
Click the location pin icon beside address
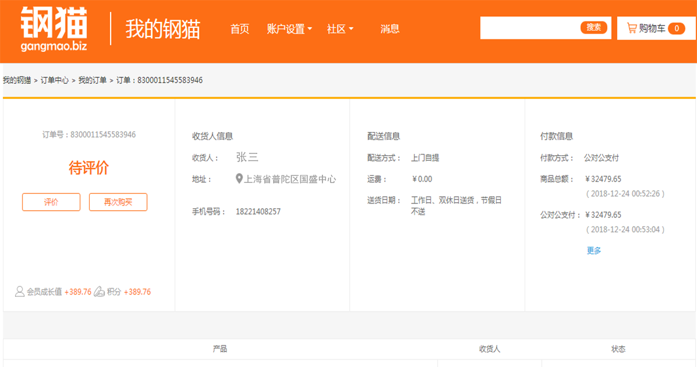[240, 179]
